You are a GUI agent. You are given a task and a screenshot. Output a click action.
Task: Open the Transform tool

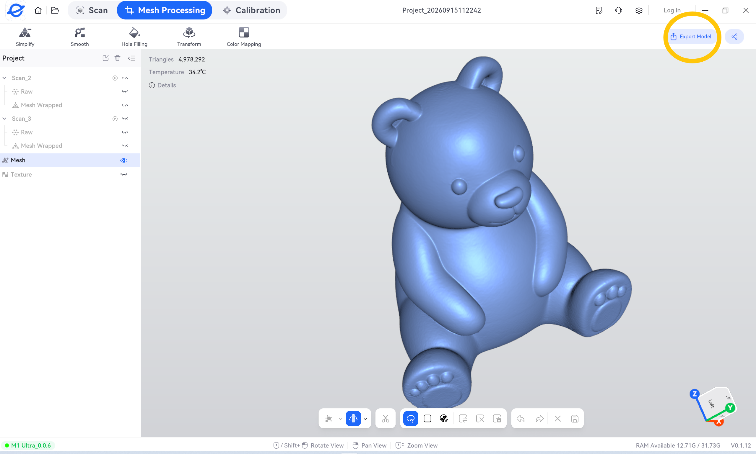tap(189, 37)
